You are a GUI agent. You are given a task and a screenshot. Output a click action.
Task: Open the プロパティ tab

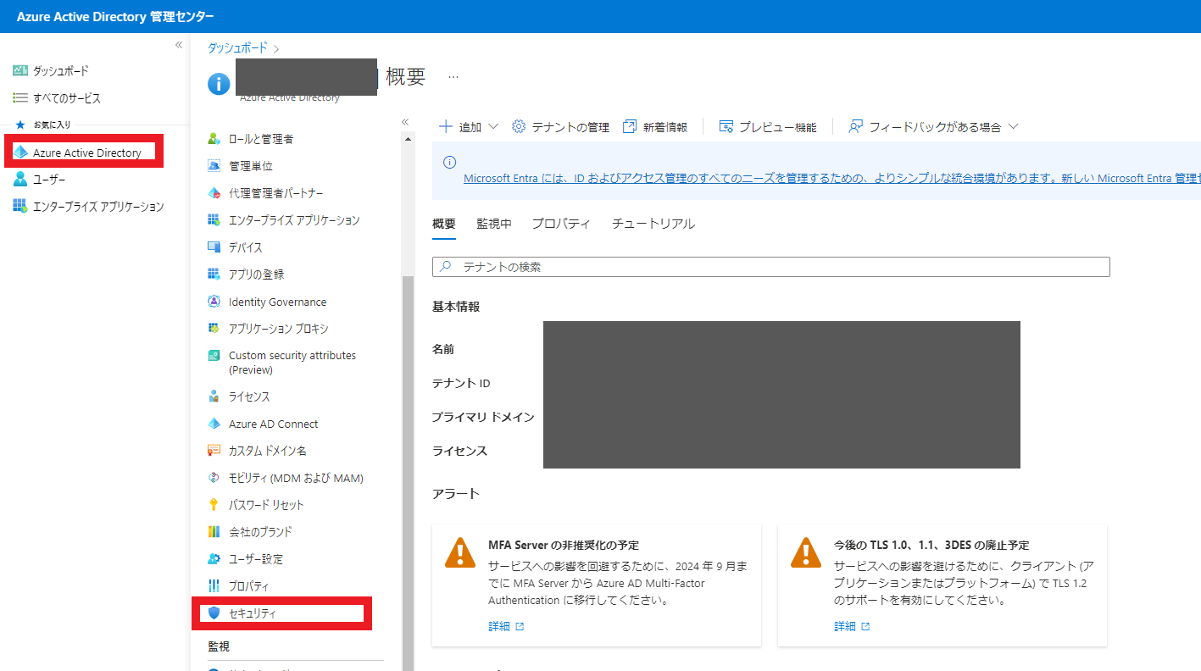pyautogui.click(x=561, y=224)
